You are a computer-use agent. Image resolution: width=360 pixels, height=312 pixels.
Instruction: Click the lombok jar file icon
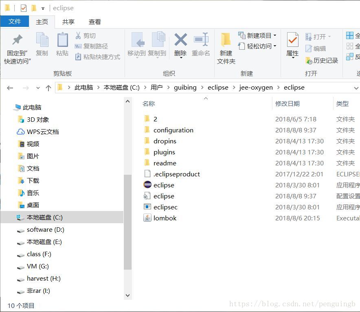[x=147, y=218]
